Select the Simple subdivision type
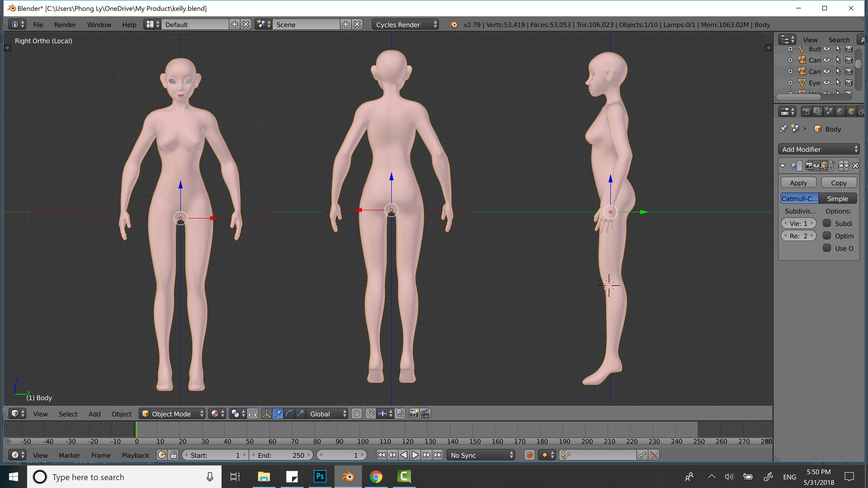 point(838,198)
